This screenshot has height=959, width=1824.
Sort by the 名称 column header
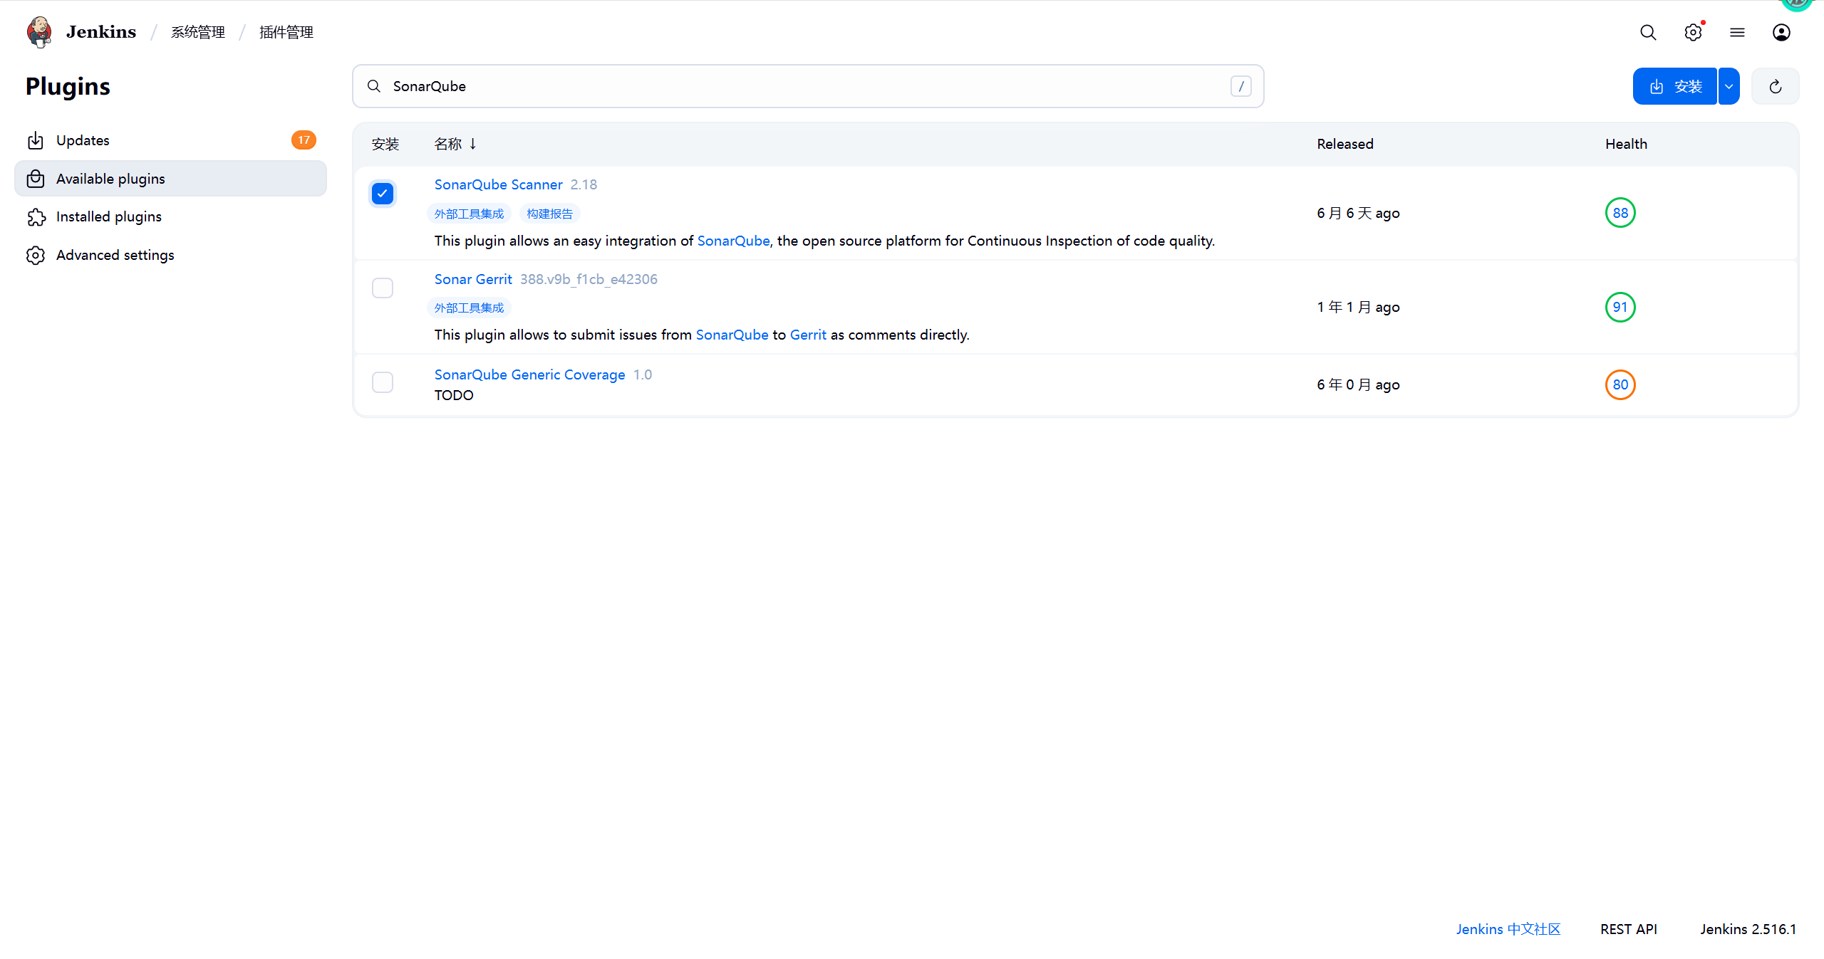tap(455, 144)
